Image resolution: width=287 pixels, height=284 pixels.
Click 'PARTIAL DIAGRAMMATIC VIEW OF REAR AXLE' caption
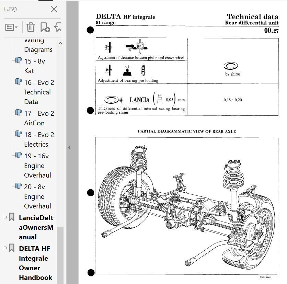(x=187, y=131)
